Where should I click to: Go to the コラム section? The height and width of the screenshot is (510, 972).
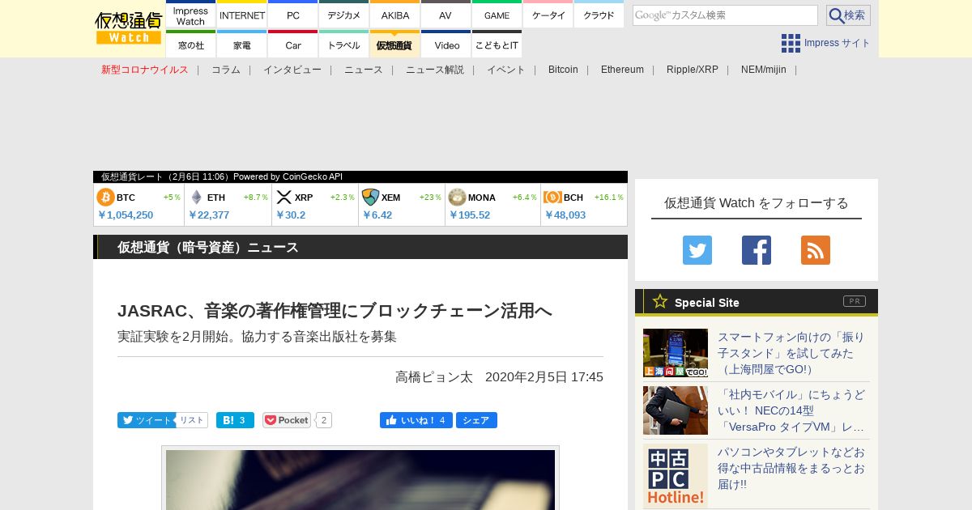pyautogui.click(x=226, y=70)
